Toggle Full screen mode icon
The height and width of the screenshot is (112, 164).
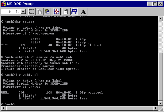(x=57, y=12)
